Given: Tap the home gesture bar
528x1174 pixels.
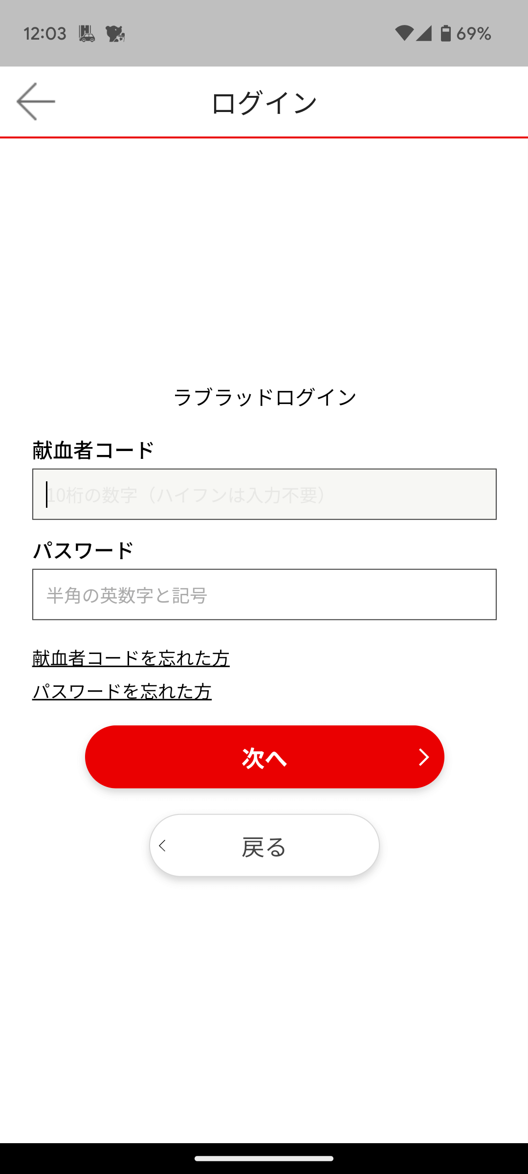Looking at the screenshot, I should [x=264, y=1158].
